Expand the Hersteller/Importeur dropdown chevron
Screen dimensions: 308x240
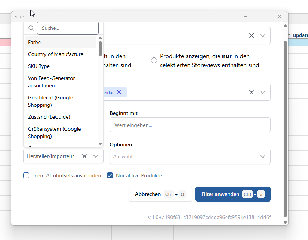(x=95, y=156)
